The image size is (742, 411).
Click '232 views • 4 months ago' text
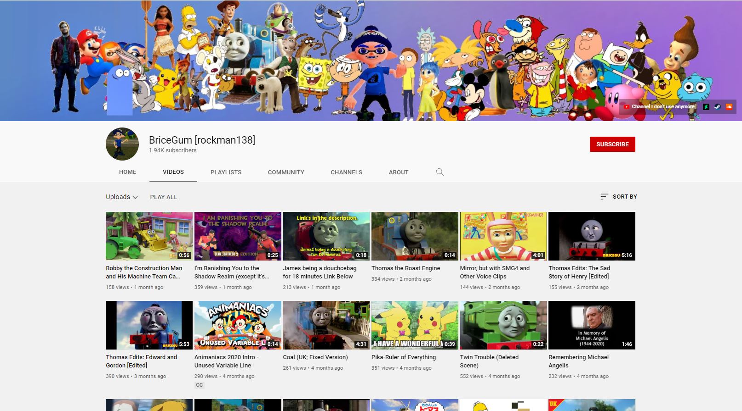click(x=578, y=377)
